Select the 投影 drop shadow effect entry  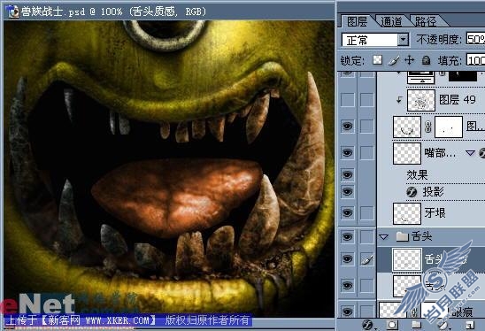point(433,192)
